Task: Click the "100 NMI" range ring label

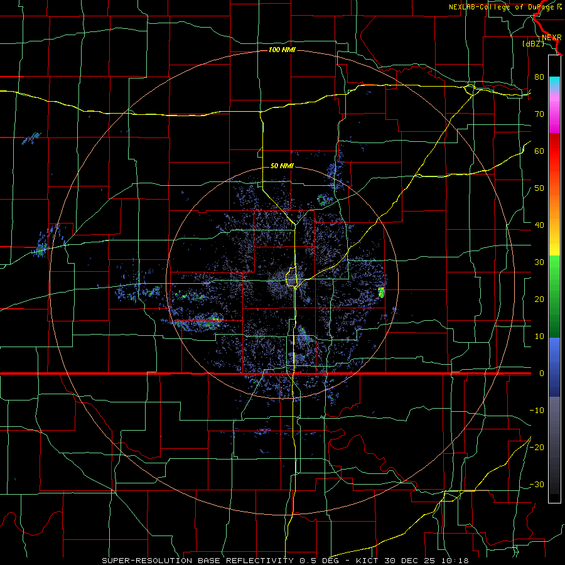Action: click(x=282, y=50)
